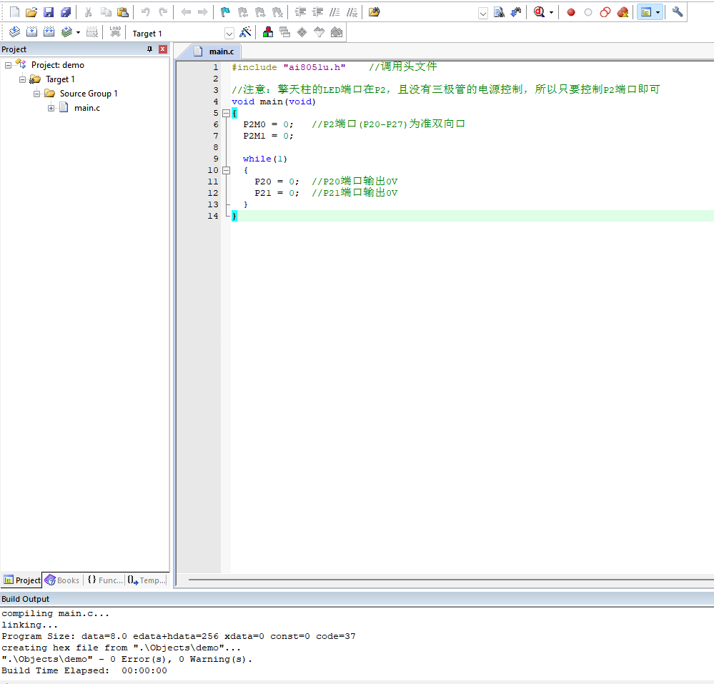Select main.c in the project tree
This screenshot has width=714, height=684.
[x=87, y=108]
